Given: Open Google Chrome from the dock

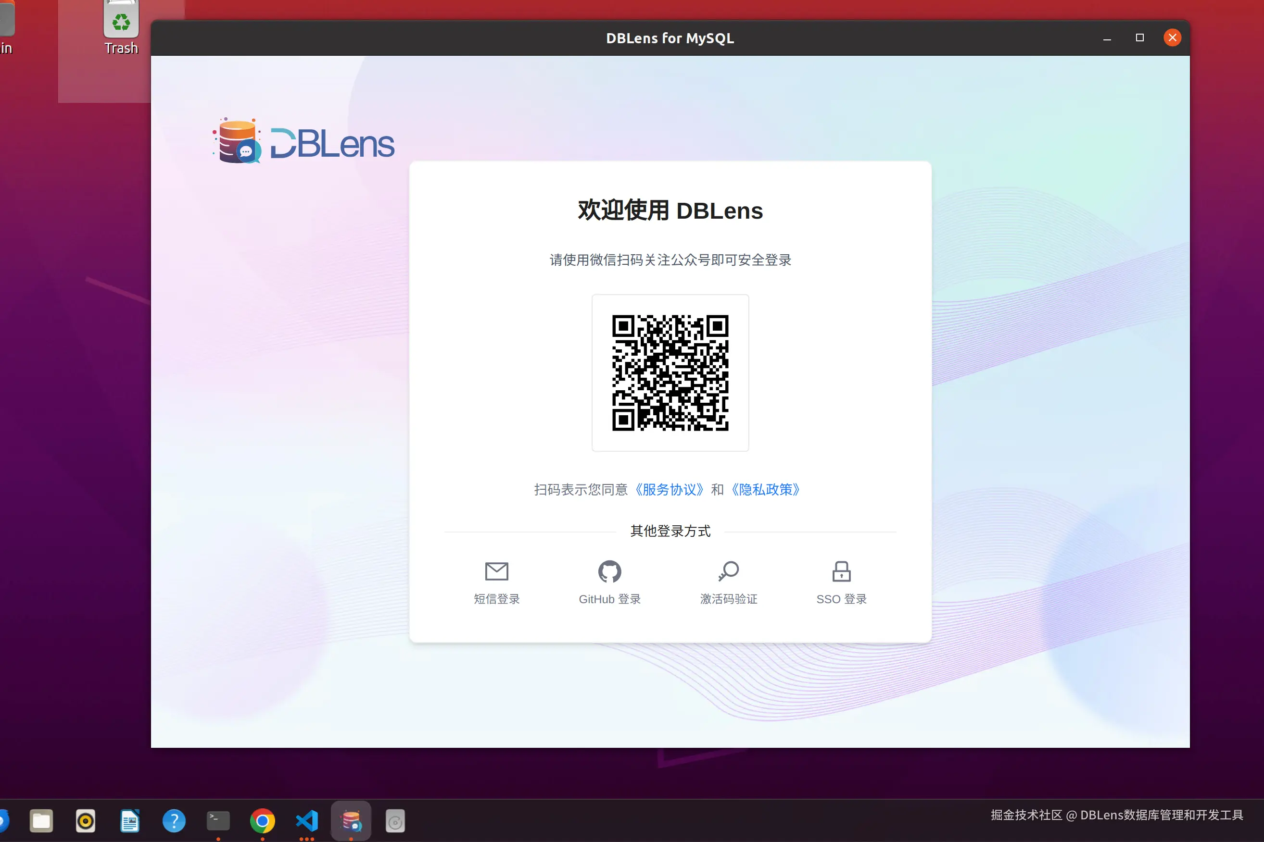Looking at the screenshot, I should coord(262,820).
